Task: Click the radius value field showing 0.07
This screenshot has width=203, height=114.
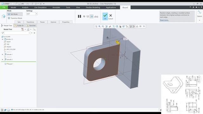Action: click(x=31, y=14)
